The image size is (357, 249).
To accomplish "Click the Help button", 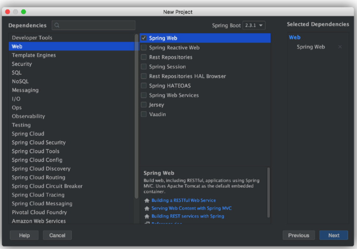I will pyautogui.click(x=24, y=235).
